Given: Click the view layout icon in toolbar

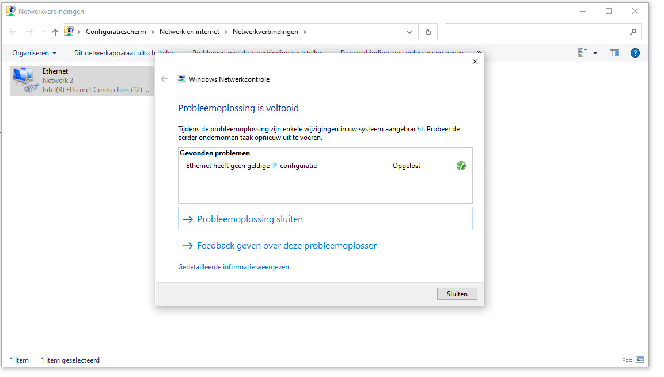Looking at the screenshot, I should point(583,53).
